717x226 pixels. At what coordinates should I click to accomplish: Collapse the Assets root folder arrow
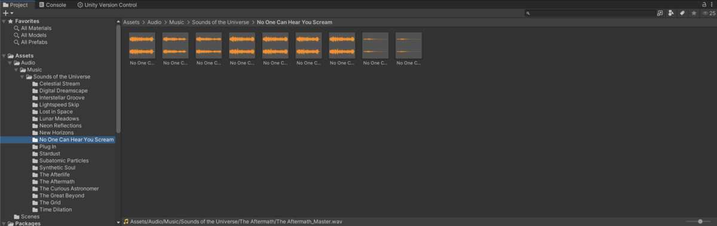pos(4,56)
